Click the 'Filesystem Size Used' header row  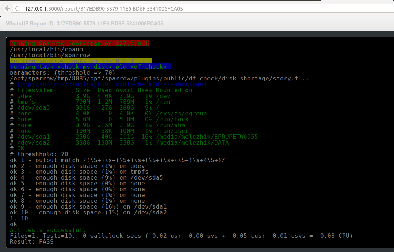click(x=101, y=90)
